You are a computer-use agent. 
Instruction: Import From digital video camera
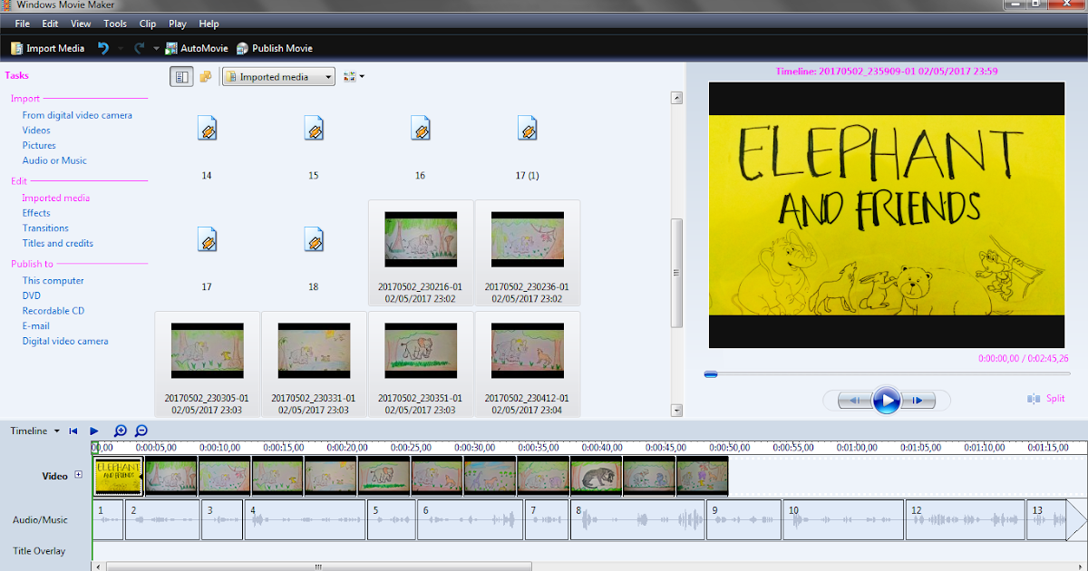[x=77, y=115]
